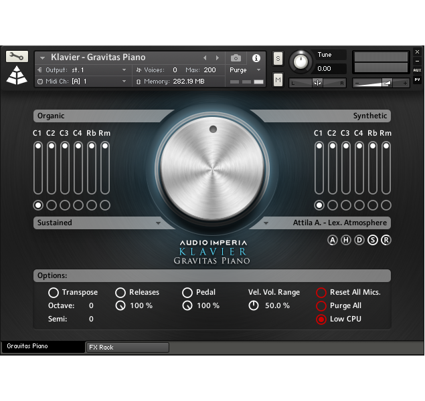
Task: Click the pan L-R slider
Action: tap(317, 83)
